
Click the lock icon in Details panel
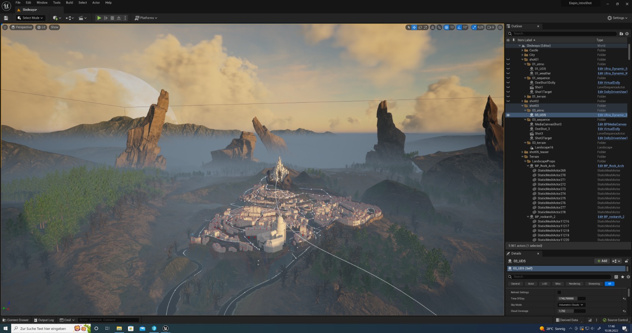tap(626, 261)
